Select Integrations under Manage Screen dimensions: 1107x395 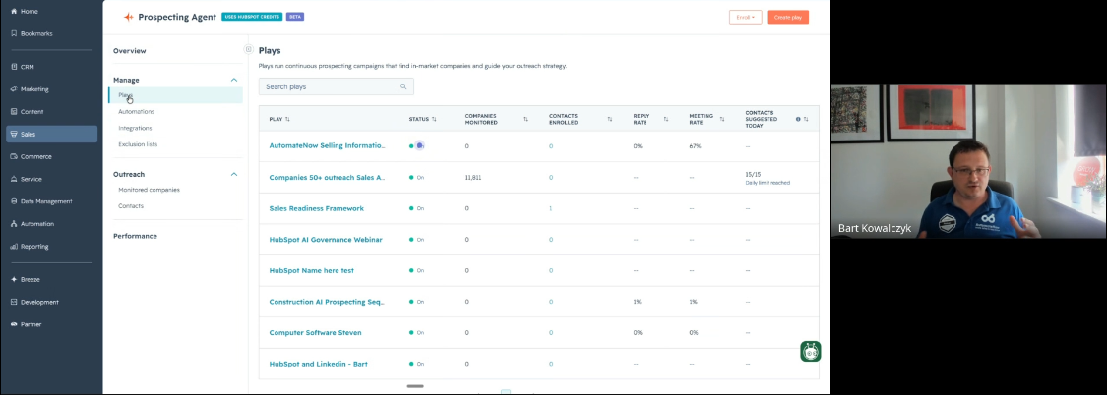click(x=135, y=129)
